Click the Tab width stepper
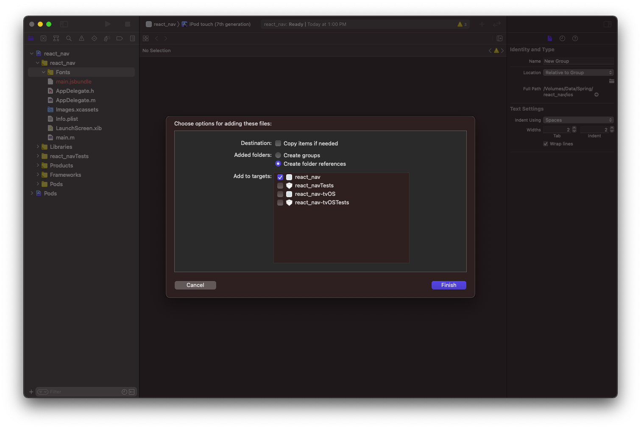This screenshot has height=429, width=641. (574, 130)
